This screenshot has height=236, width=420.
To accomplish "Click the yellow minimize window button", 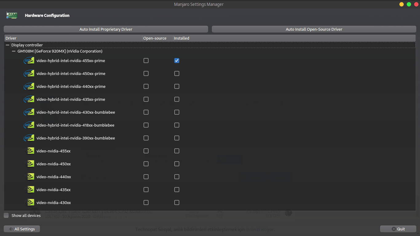I will tap(402, 4).
